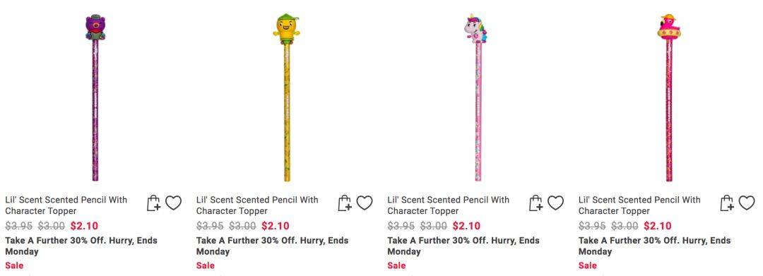Open purple bear pencil product image

pos(95,98)
